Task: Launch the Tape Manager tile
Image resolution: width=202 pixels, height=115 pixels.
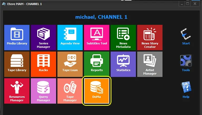Action: click(x=70, y=91)
